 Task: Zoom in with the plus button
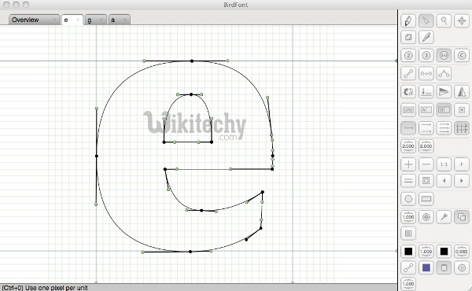click(x=408, y=164)
